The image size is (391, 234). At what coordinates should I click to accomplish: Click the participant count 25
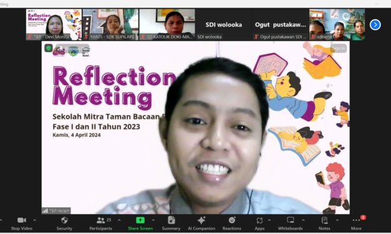[109, 220]
